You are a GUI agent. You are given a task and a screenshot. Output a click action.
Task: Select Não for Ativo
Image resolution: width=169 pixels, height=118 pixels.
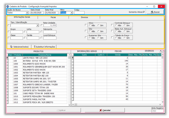90,26
